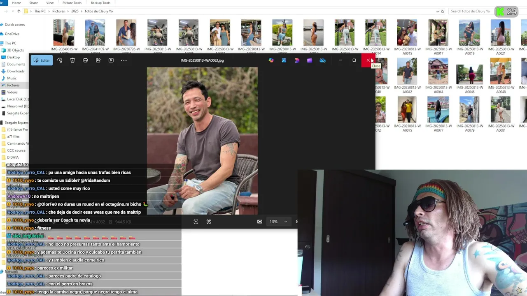Start slideshow from the Photos toolbar
Image resolution: width=527 pixels, height=296 pixels.
(111, 60)
